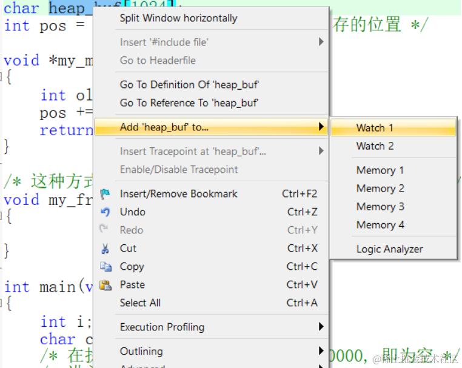Expand the Insert Tracepoint submenu arrow
Viewport: 462px width, 368px height.
[x=321, y=151]
